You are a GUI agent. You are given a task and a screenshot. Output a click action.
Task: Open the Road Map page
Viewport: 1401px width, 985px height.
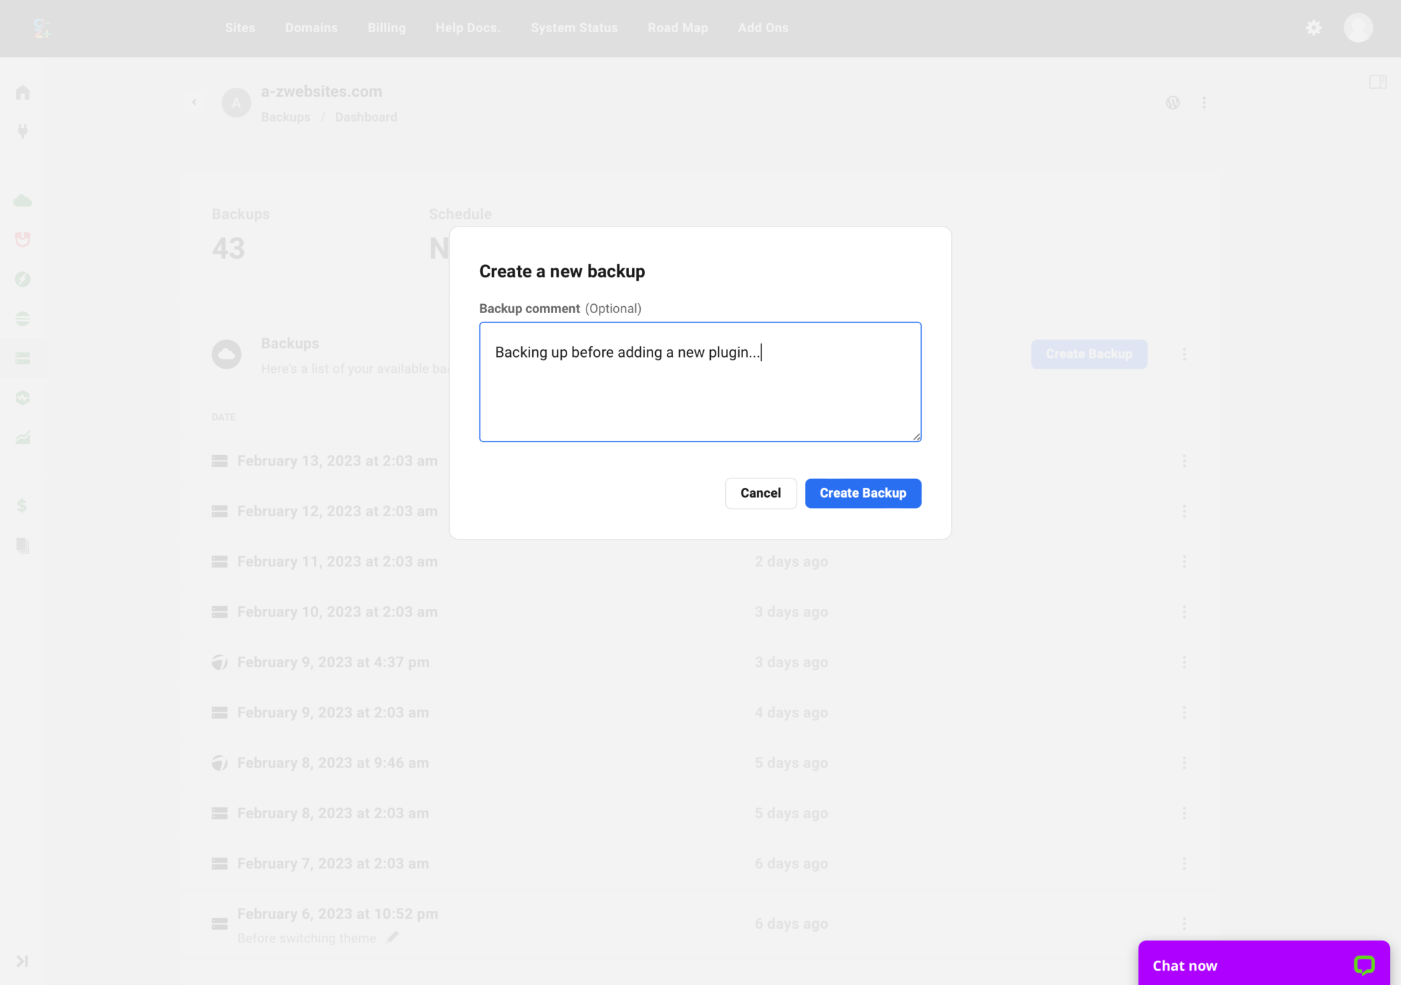(677, 28)
